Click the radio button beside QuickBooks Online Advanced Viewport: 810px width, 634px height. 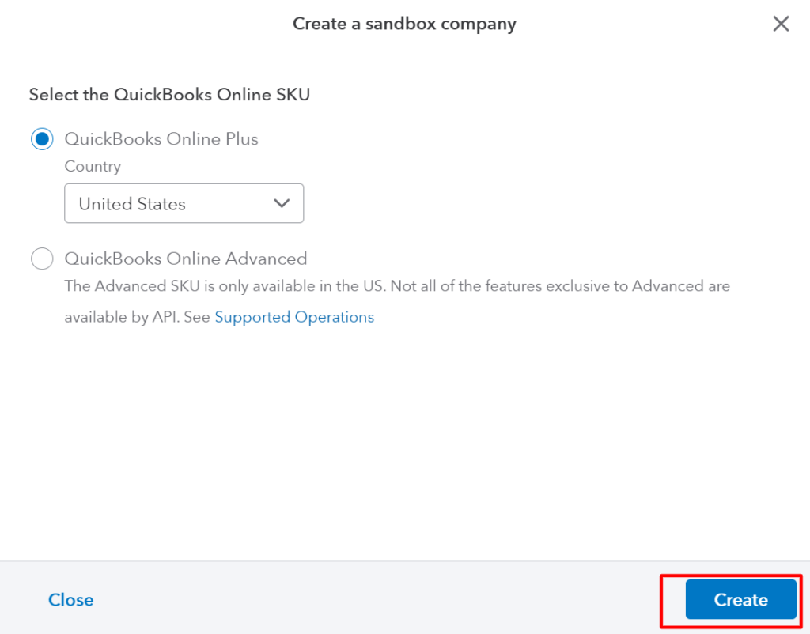tap(42, 259)
